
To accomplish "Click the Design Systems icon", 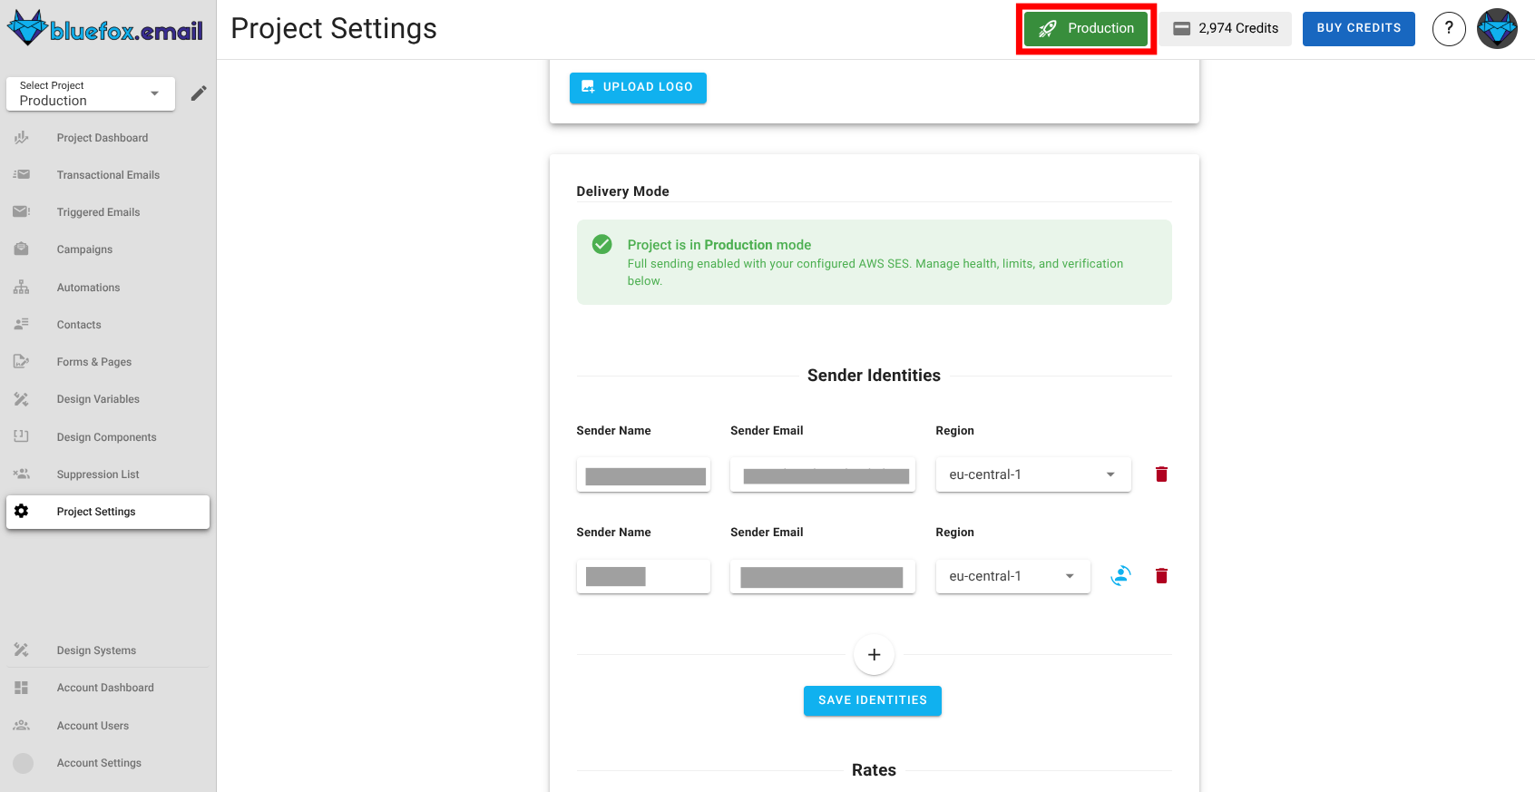I will click(22, 650).
